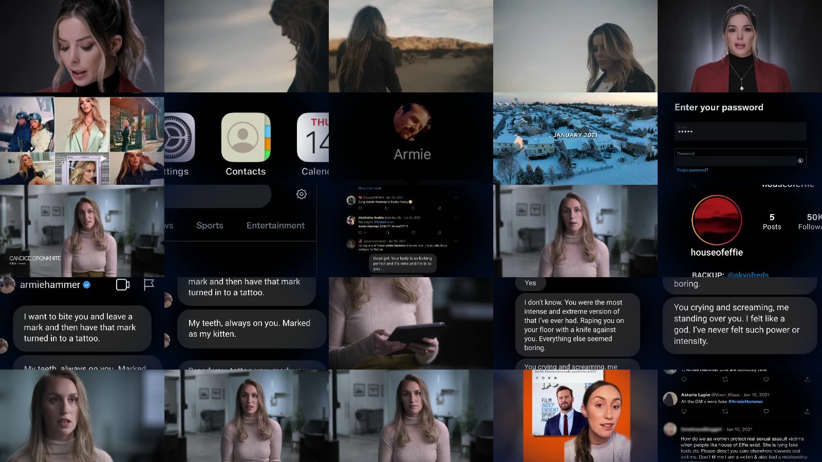Open the Contacts app icon

246,137
